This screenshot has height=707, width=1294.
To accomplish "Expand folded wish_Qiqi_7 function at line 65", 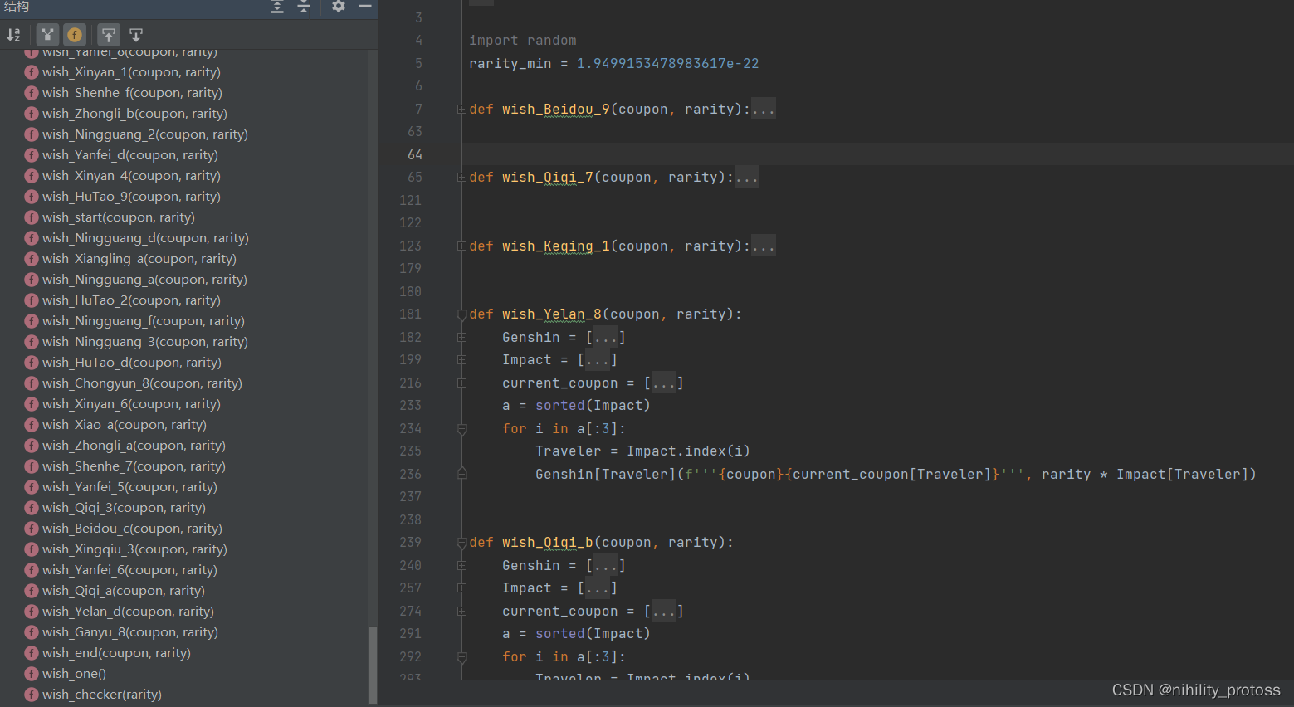I will click(x=461, y=177).
